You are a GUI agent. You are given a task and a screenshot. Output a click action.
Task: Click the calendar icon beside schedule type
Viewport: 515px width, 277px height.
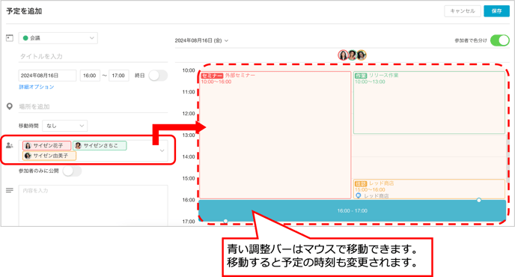tap(10, 38)
